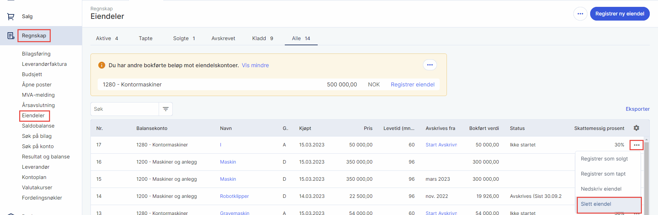Image resolution: width=658 pixels, height=215 pixels.
Task: Select Nedskriv eiendel in the dropdown
Action: [601, 189]
